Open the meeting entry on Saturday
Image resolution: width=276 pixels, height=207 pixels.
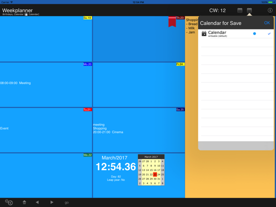[x=98, y=124]
